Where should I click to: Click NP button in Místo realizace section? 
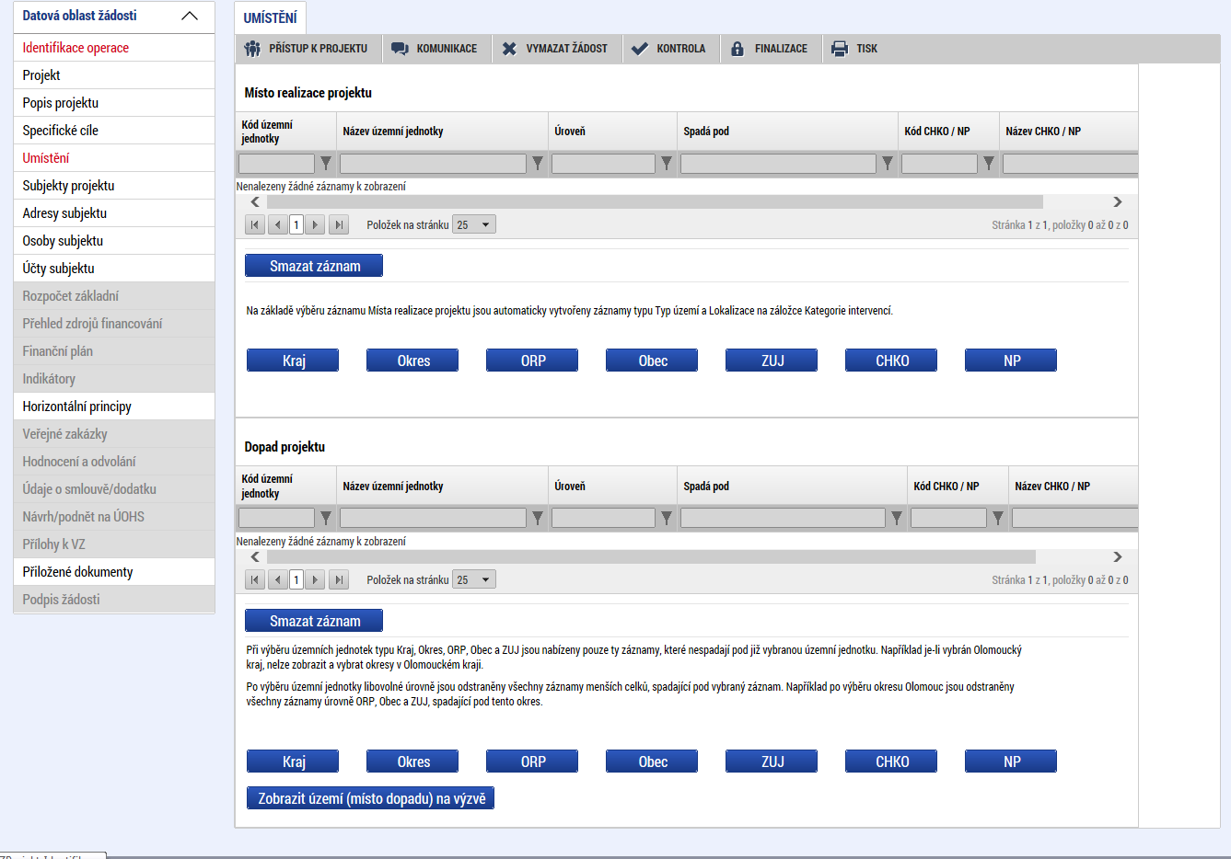click(1011, 361)
